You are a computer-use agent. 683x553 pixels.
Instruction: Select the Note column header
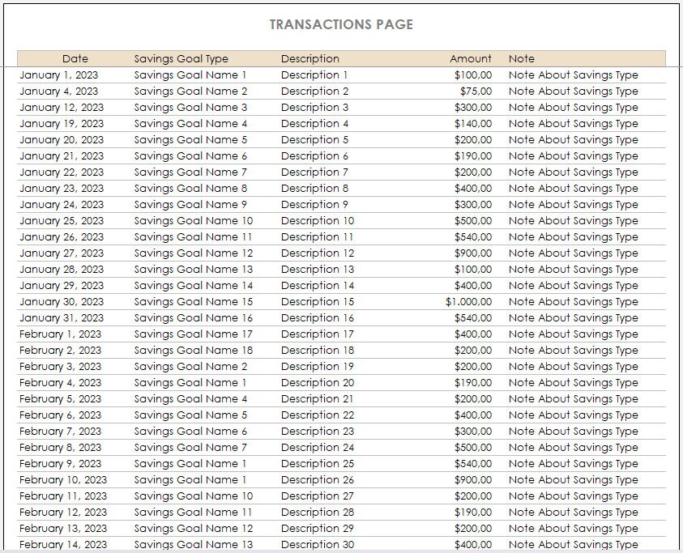coord(522,58)
